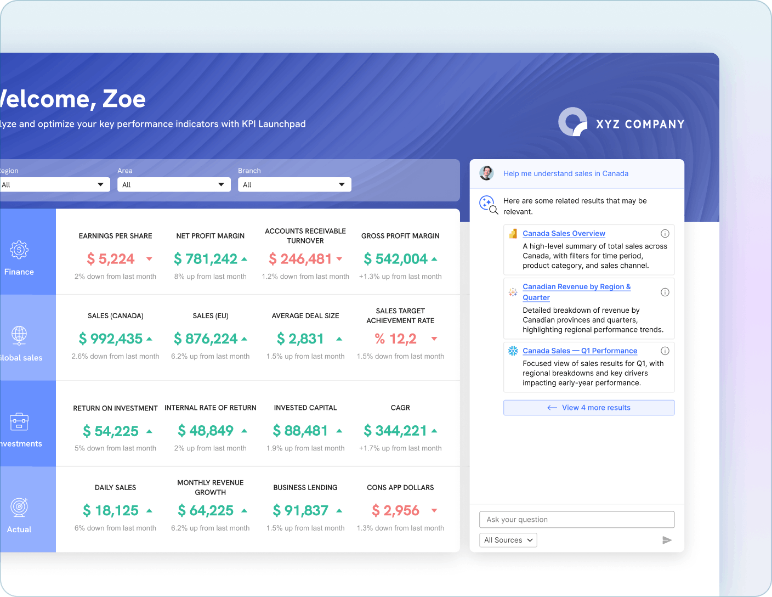
Task: Open the info icon for Canada Sales Overview
Action: point(665,233)
